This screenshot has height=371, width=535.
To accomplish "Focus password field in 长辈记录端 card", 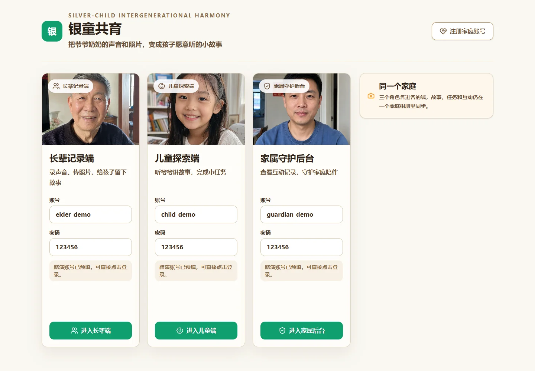I will pyautogui.click(x=91, y=247).
